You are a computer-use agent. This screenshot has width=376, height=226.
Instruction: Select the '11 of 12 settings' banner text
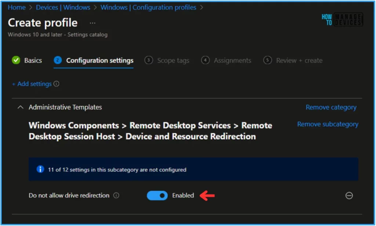pos(117,170)
